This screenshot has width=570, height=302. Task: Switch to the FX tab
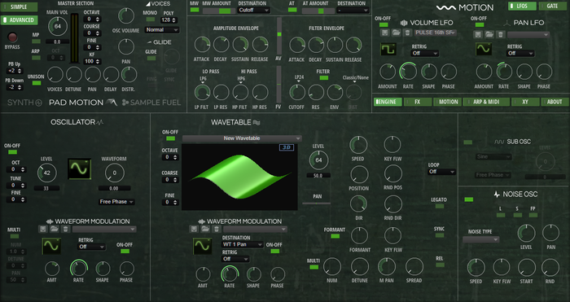(418, 102)
